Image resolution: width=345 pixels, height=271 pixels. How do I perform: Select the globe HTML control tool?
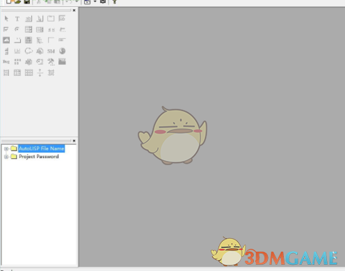(x=62, y=51)
